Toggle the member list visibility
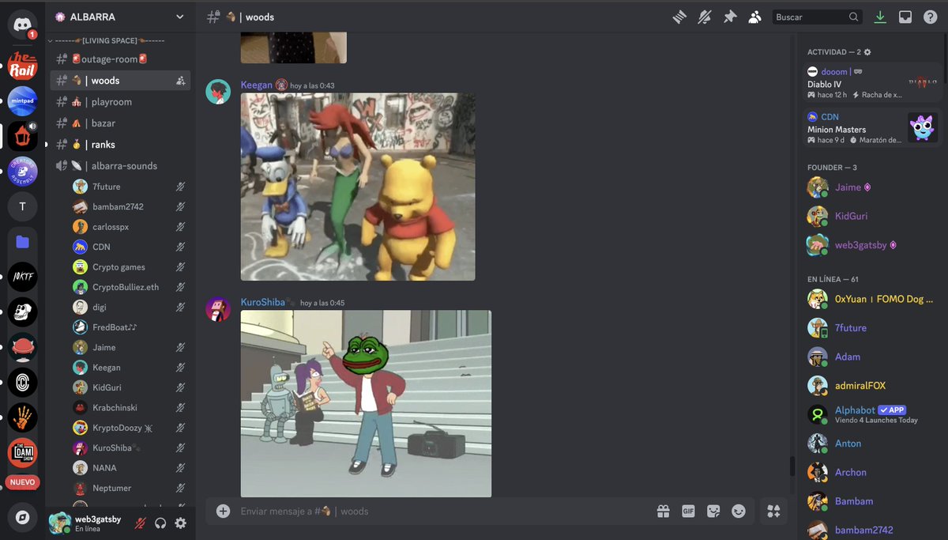Image resolution: width=948 pixels, height=540 pixels. pyautogui.click(x=755, y=17)
